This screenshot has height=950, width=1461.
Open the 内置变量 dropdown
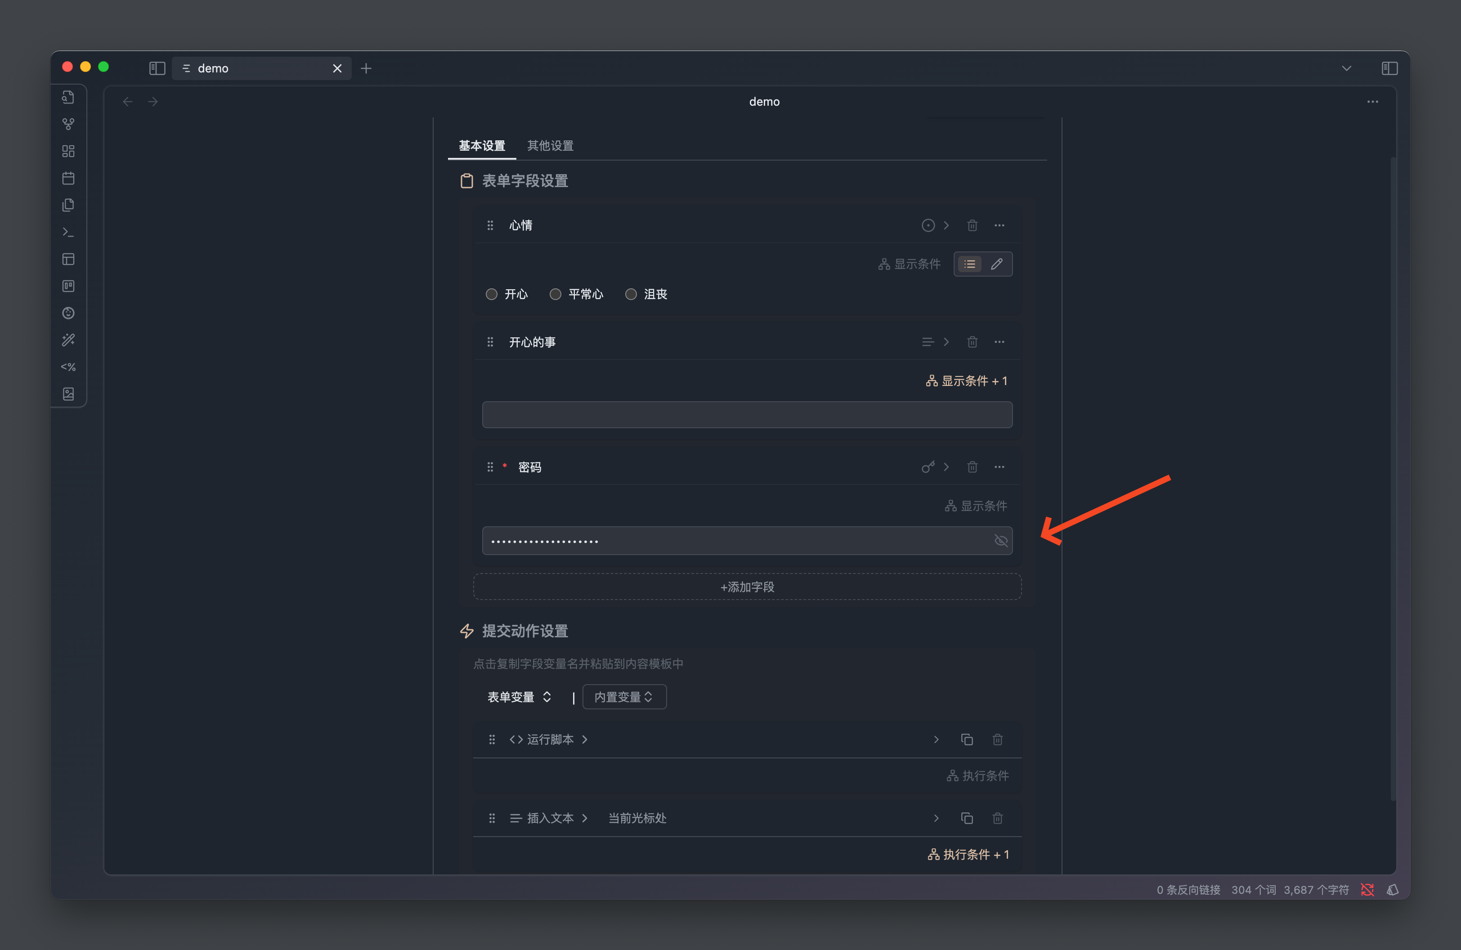tap(624, 697)
